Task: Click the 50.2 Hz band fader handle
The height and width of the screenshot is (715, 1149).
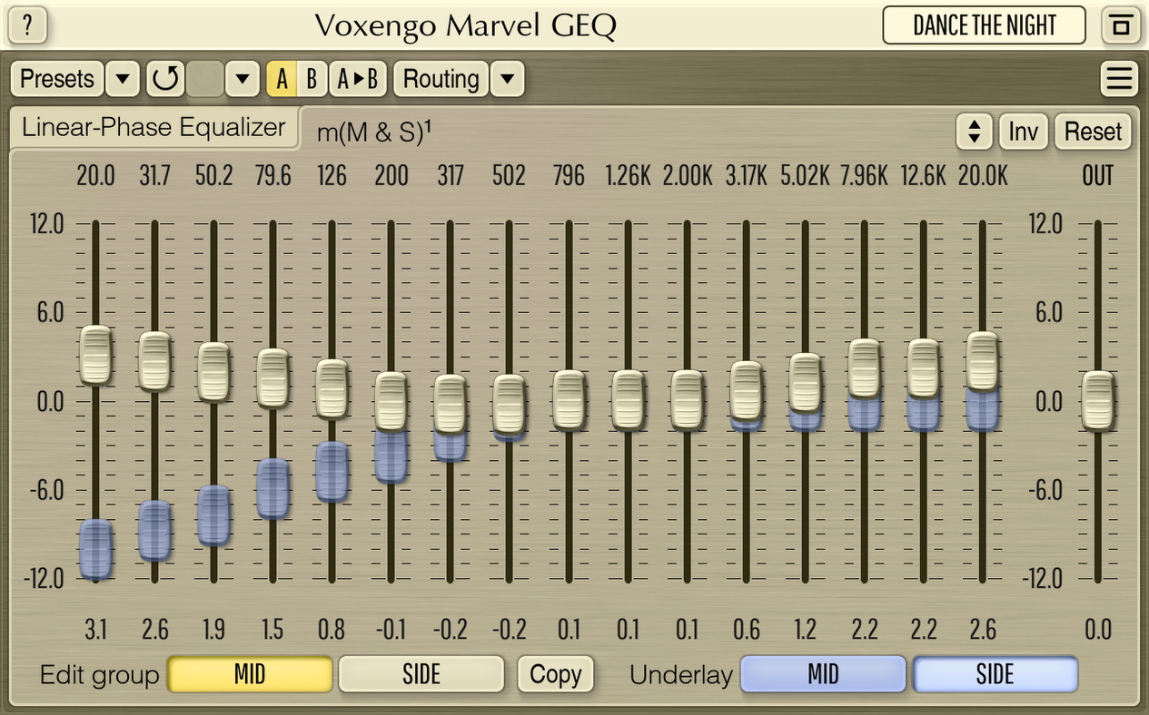Action: 213,372
